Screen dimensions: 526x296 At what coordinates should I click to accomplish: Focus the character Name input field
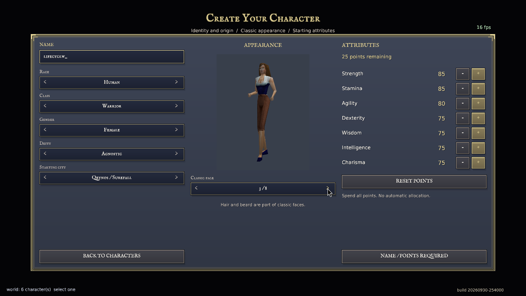point(112,57)
